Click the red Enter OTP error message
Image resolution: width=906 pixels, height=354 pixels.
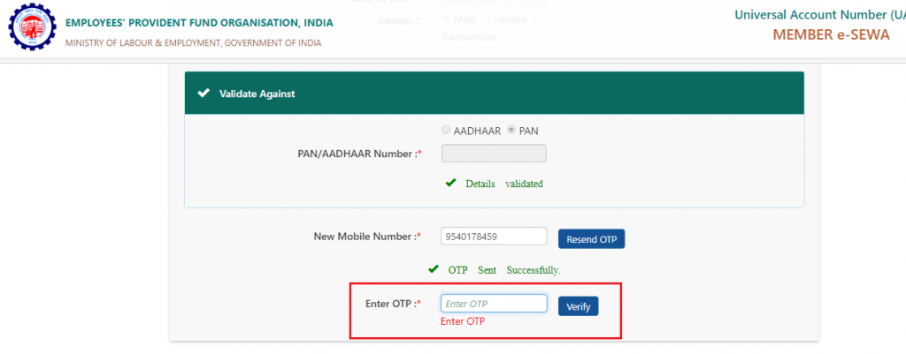pos(463,321)
